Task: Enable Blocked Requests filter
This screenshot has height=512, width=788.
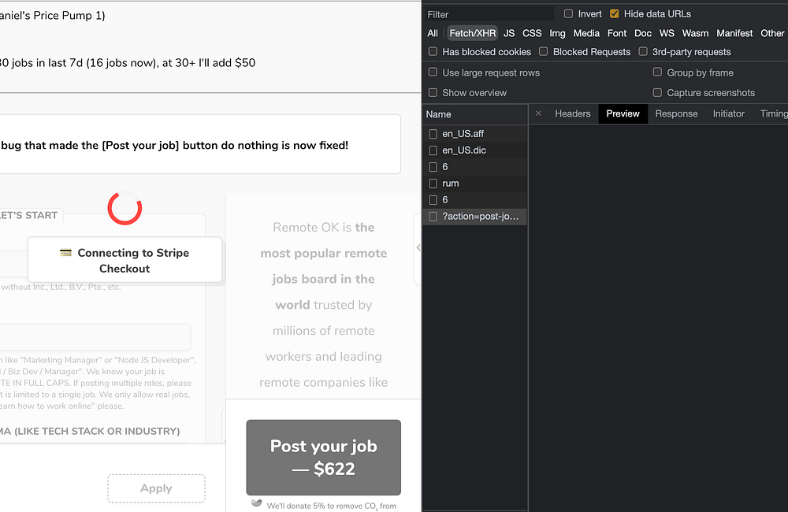Action: pyautogui.click(x=543, y=51)
